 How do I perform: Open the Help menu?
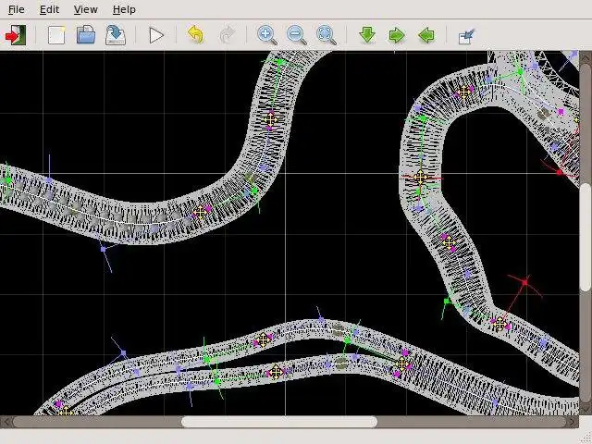coord(124,9)
